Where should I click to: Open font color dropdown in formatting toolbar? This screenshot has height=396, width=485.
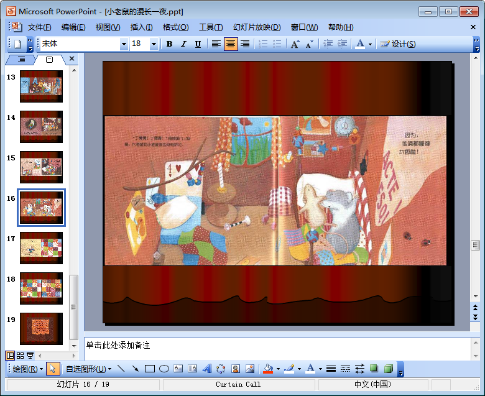click(x=370, y=44)
